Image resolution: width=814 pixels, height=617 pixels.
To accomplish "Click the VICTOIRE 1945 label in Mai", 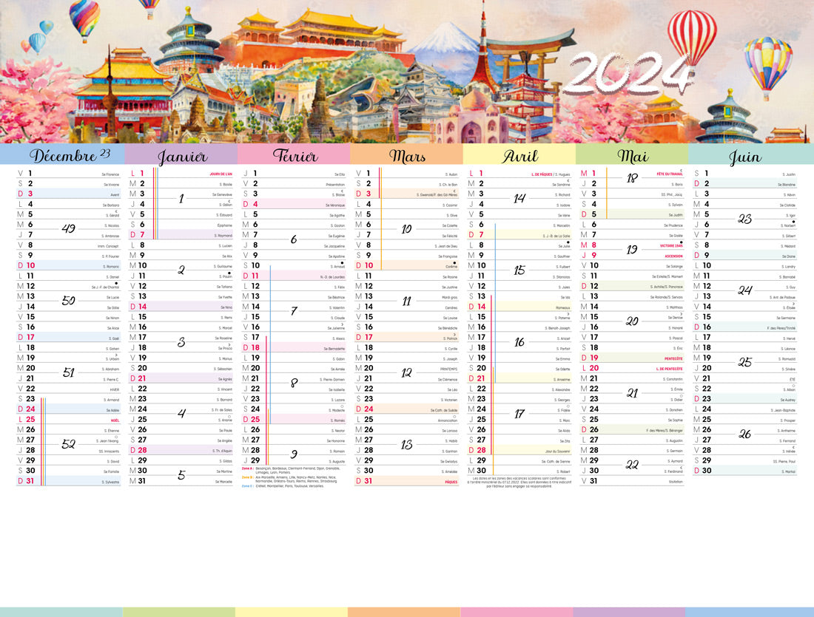I will [671, 246].
